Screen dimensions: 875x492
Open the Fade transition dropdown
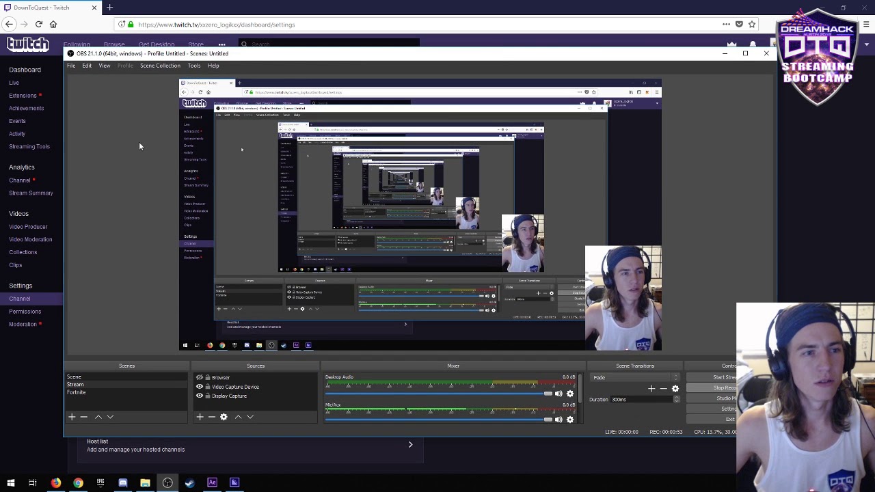click(636, 377)
